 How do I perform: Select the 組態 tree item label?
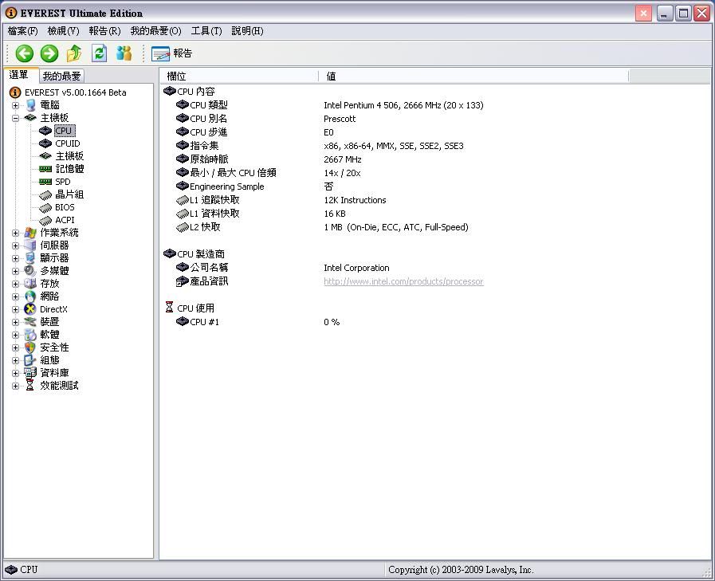click(x=49, y=360)
